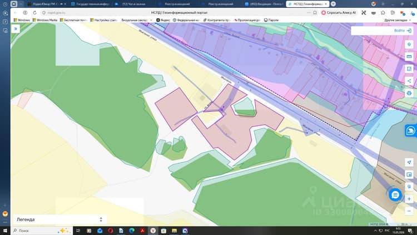
Task: Click the print map icon
Action: (409, 93)
